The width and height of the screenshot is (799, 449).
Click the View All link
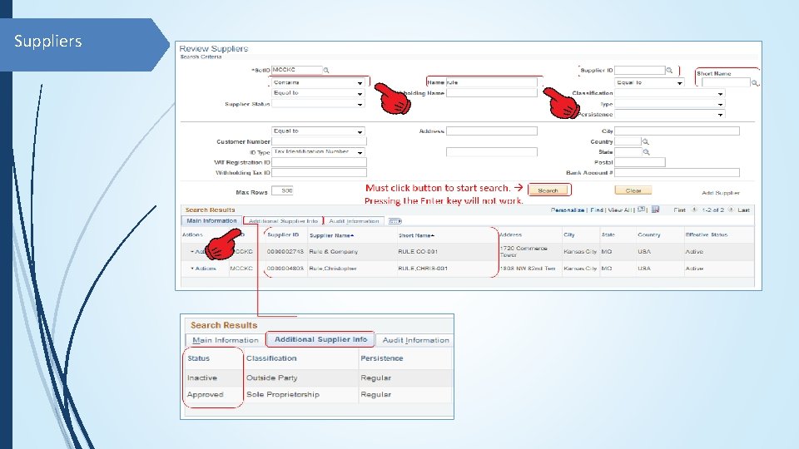[x=619, y=210]
